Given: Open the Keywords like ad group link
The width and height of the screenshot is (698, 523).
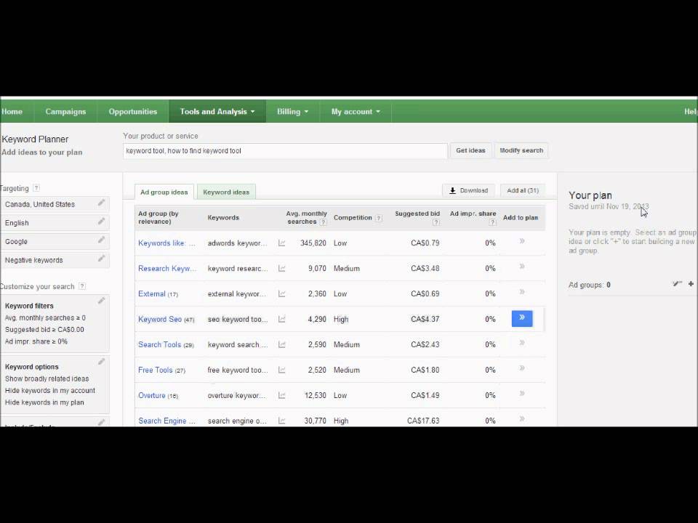Looking at the screenshot, I should pyautogui.click(x=167, y=243).
